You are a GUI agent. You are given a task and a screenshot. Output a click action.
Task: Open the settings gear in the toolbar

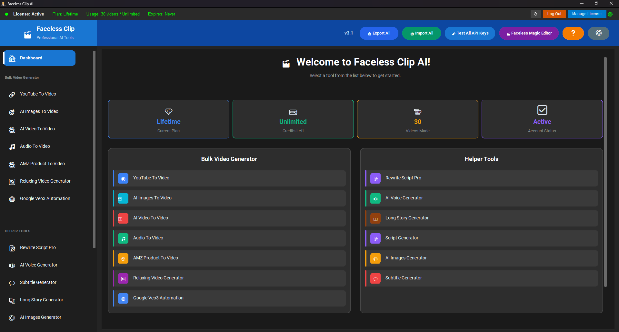[598, 33]
